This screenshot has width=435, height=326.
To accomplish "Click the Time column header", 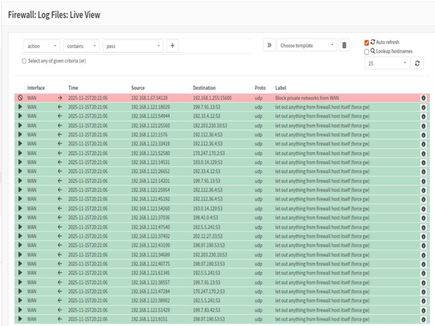I will pyautogui.click(x=73, y=88).
